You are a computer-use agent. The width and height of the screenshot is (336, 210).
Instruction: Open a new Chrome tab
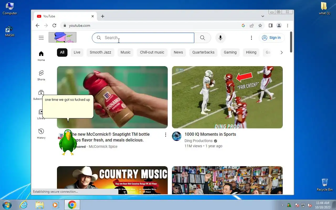pyautogui.click(x=103, y=16)
